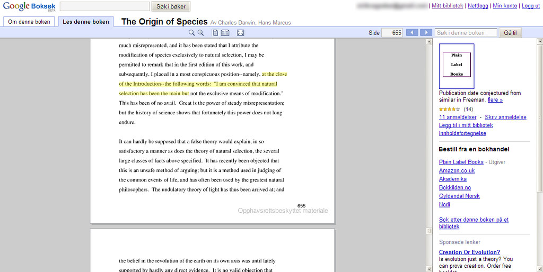Click the Google Boksøk logo
This screenshot has height=272, width=543.
click(x=29, y=6)
